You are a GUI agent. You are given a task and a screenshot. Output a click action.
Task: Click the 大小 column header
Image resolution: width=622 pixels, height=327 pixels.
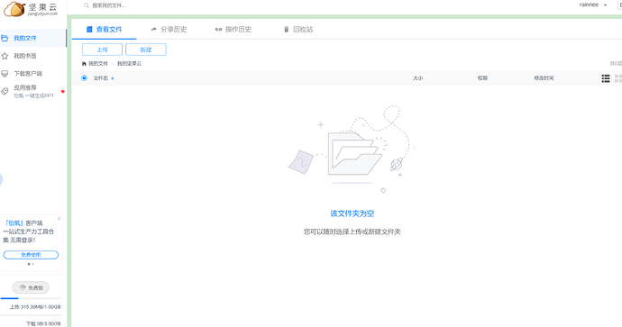point(417,78)
